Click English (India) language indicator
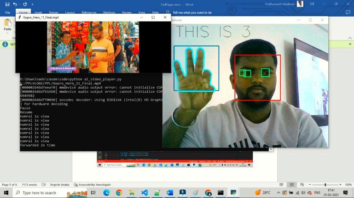Viewport: 354px width, 198px height. click(x=59, y=185)
